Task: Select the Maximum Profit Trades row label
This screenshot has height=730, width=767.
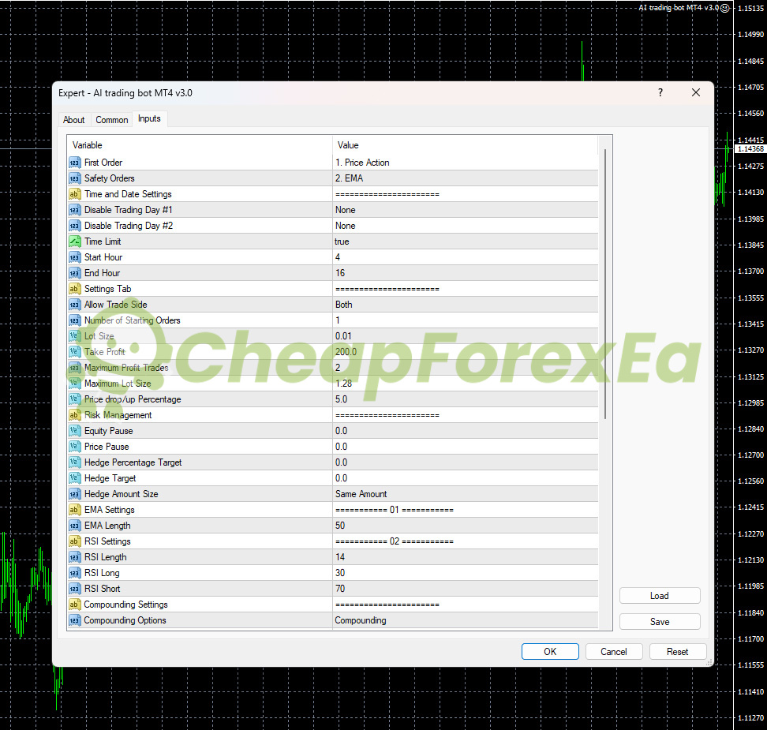Action: click(126, 368)
